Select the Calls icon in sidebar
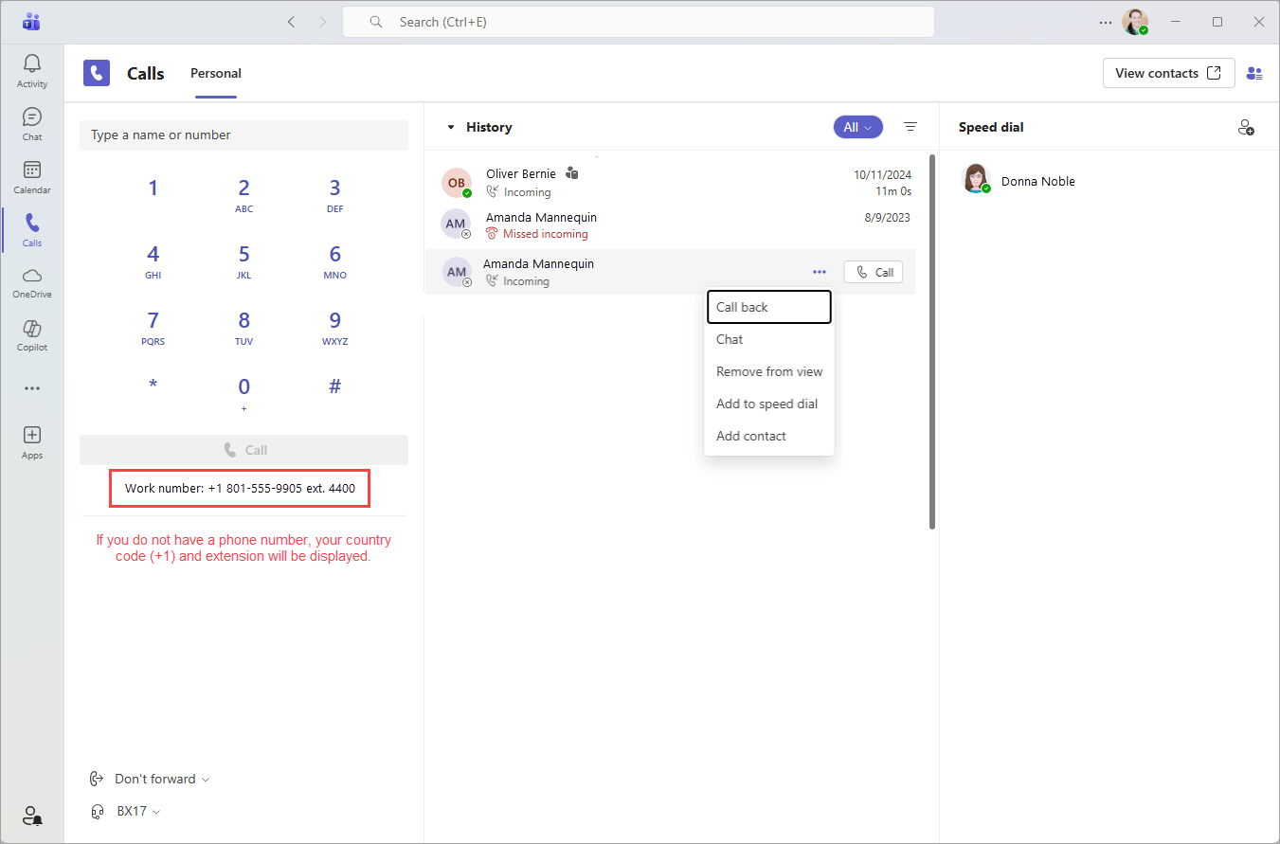The height and width of the screenshot is (844, 1280). tap(31, 227)
